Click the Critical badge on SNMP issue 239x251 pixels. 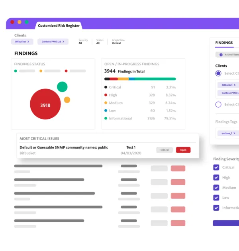pos(165,150)
